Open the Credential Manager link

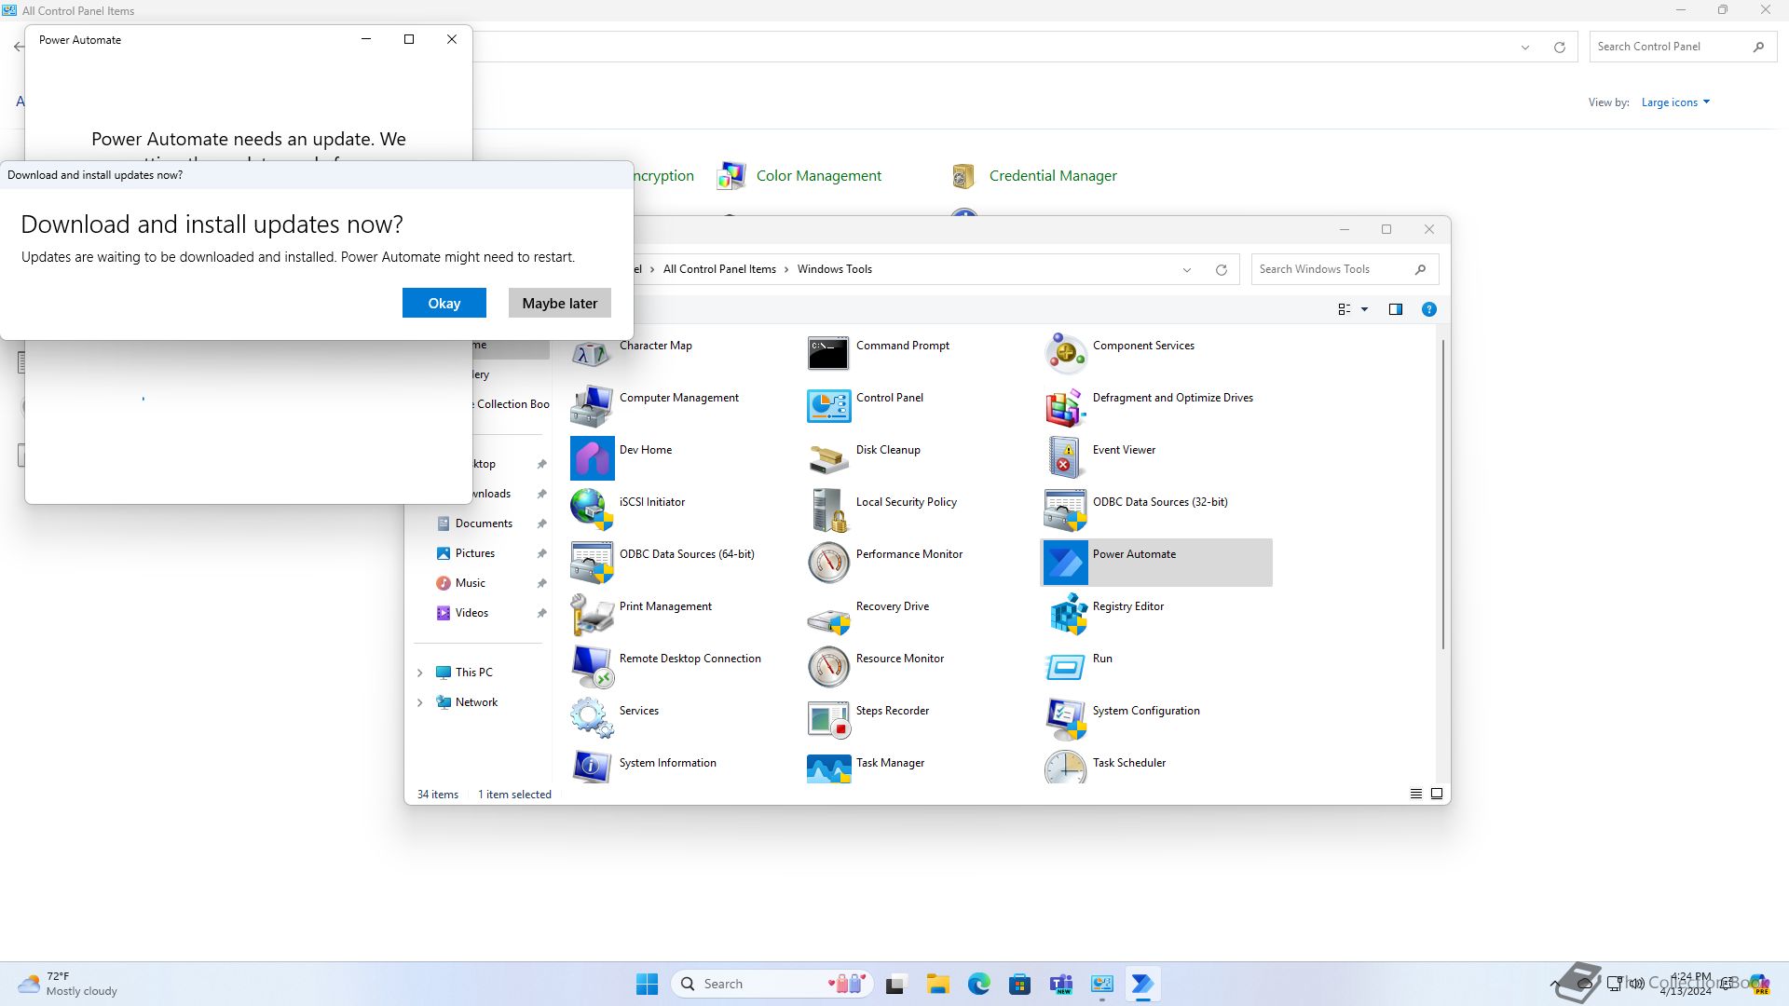pos(1053,175)
